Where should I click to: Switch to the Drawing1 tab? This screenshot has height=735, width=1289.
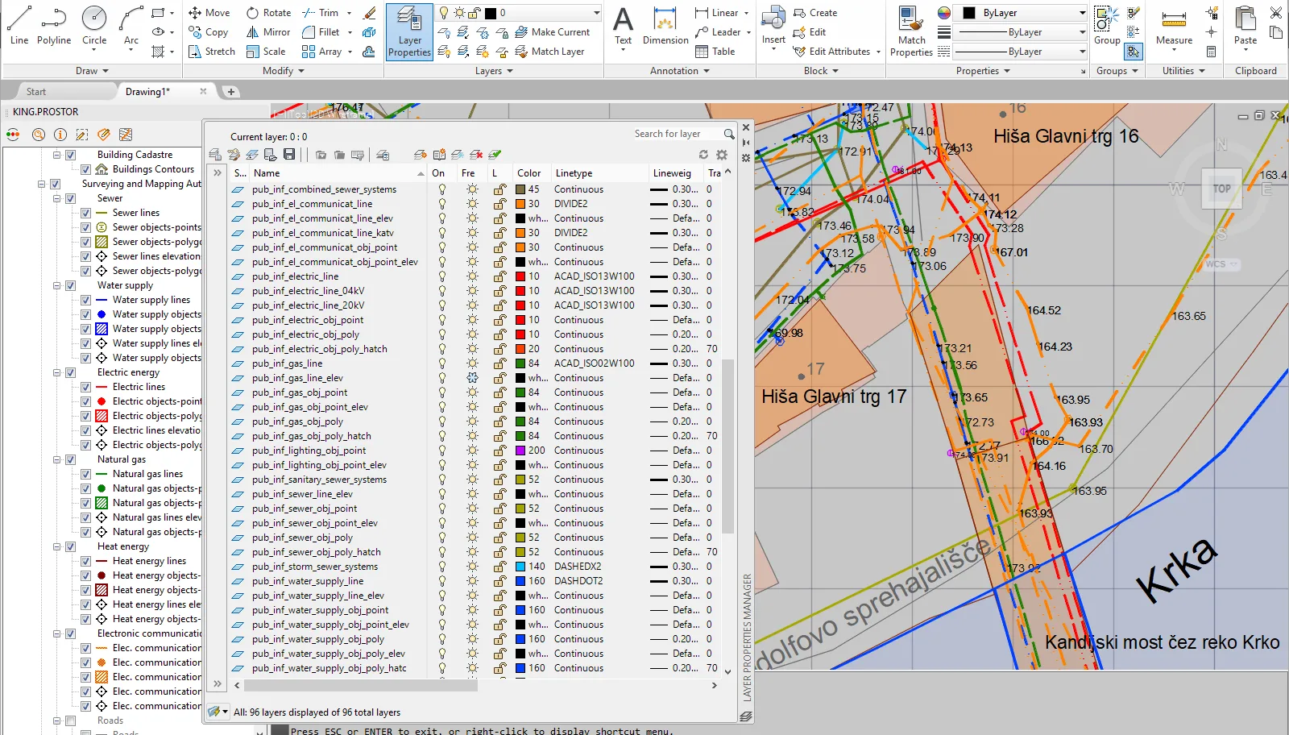click(147, 92)
